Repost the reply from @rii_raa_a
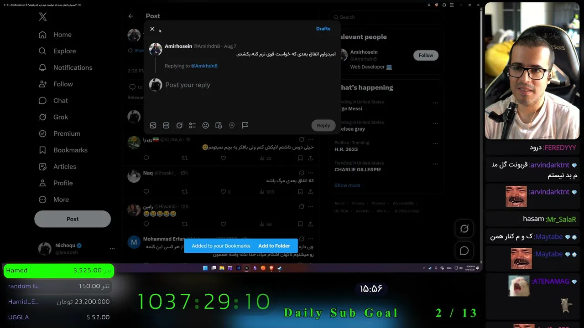Image resolution: width=584 pixels, height=328 pixels. [x=185, y=158]
